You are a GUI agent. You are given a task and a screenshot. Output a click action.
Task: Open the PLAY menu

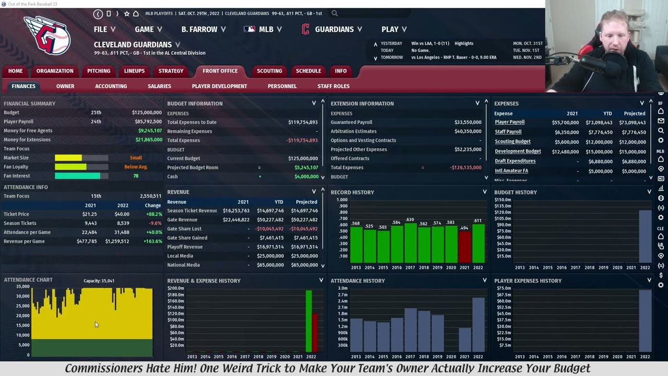[394, 29]
